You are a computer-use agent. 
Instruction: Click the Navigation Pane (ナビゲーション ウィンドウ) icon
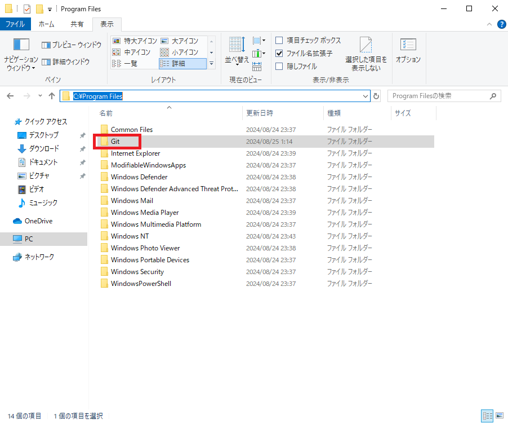click(x=21, y=45)
